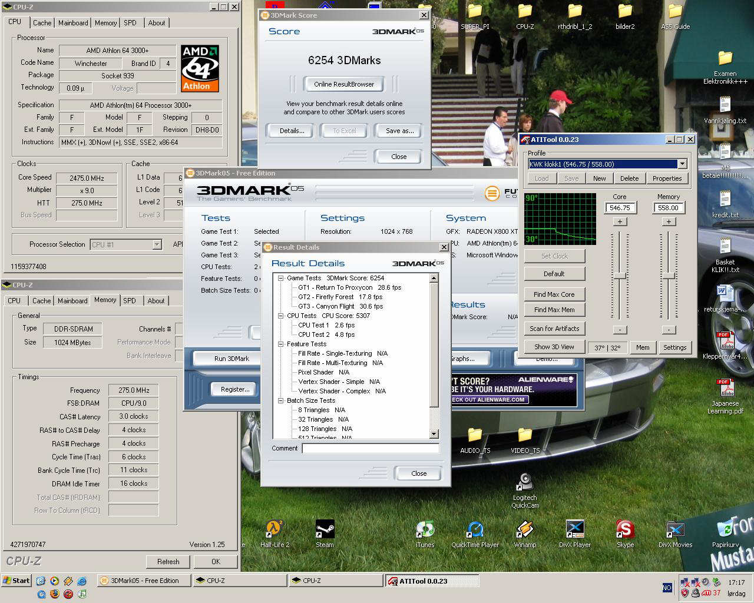Launch the Winamp desktop shortcut
Image resolution: width=754 pixels, height=603 pixels.
pyautogui.click(x=525, y=535)
